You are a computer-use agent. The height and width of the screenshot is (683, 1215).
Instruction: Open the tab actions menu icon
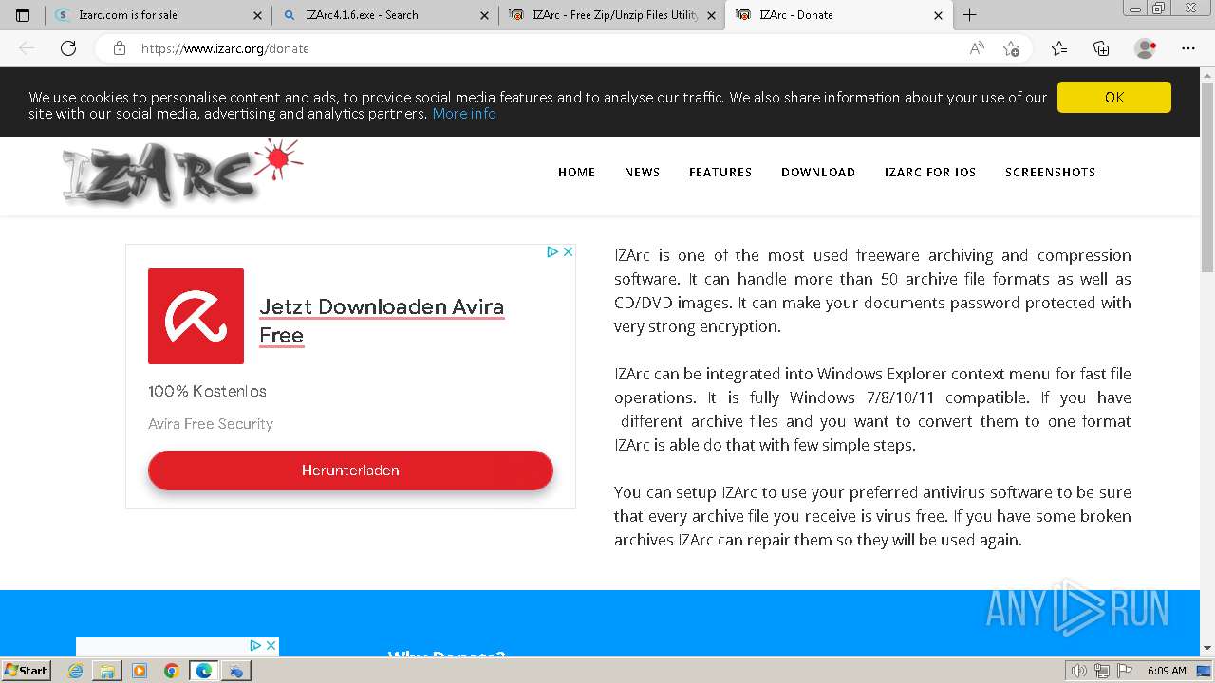(x=23, y=15)
